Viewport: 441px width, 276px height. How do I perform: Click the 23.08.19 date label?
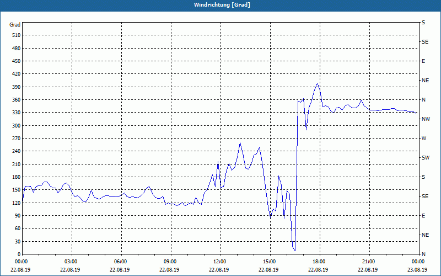pyautogui.click(x=417, y=269)
